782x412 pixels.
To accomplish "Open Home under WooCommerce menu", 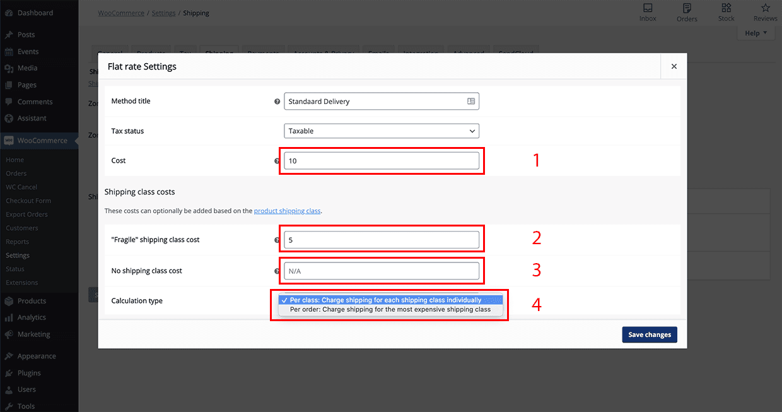I will pyautogui.click(x=15, y=160).
